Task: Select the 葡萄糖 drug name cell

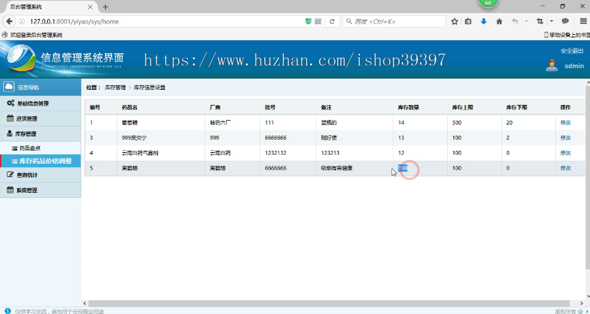Action: (x=130, y=123)
